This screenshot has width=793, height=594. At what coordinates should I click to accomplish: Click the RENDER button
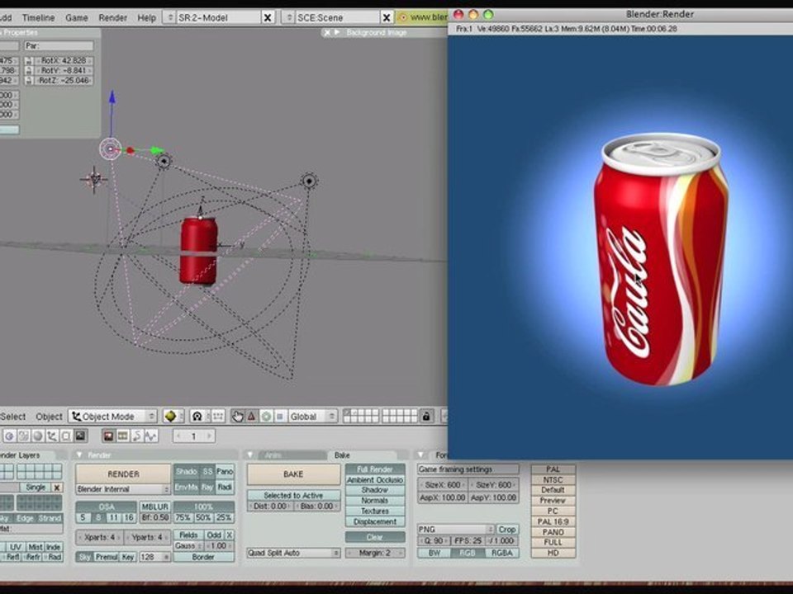[123, 474]
